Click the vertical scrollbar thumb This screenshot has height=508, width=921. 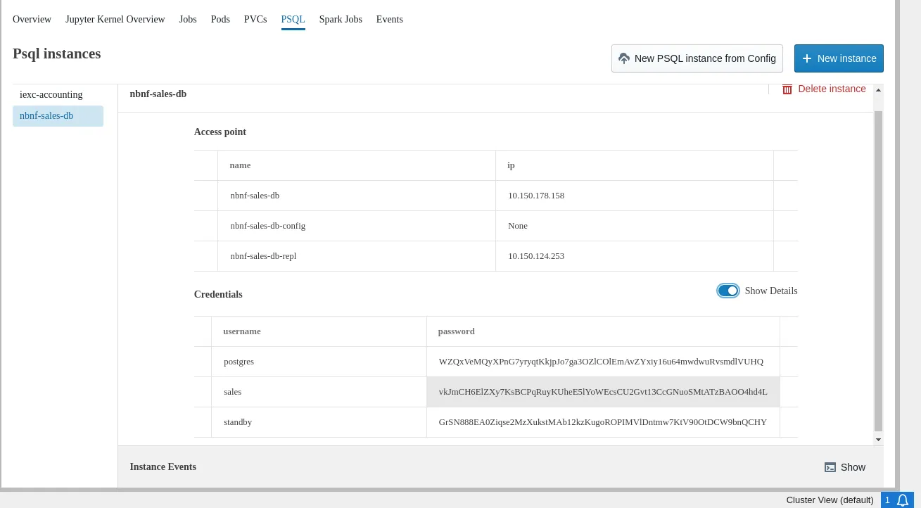(x=878, y=270)
